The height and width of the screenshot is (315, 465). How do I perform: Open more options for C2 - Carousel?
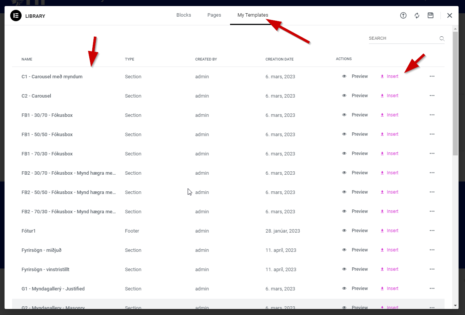pos(432,96)
